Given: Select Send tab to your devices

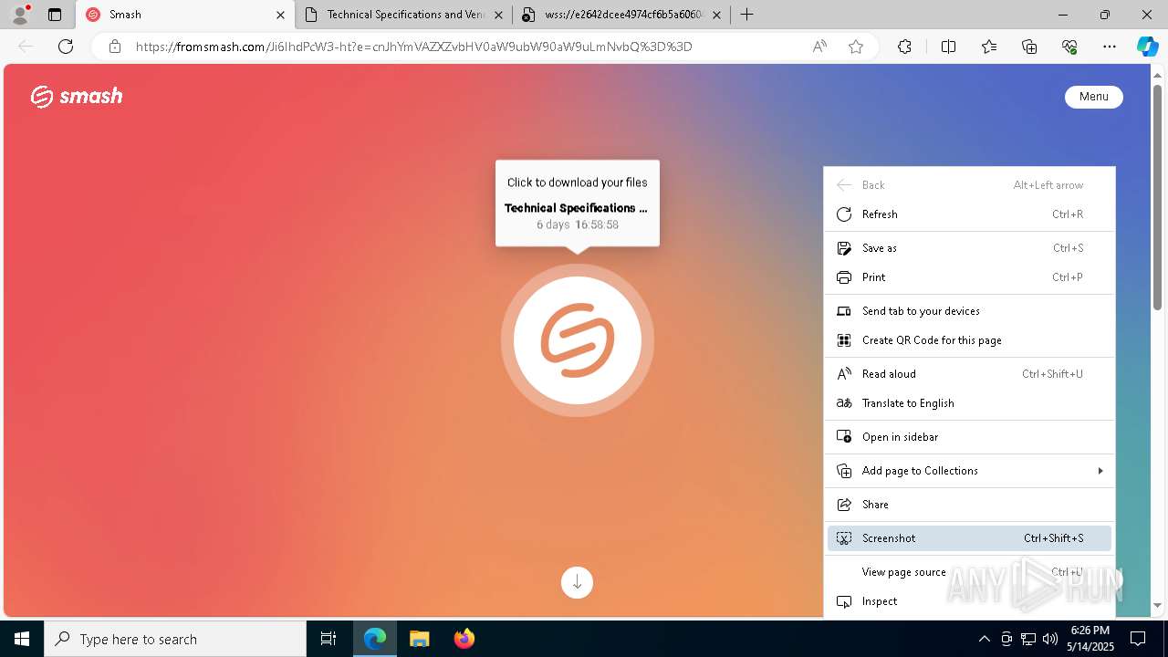Looking at the screenshot, I should [x=969, y=311].
